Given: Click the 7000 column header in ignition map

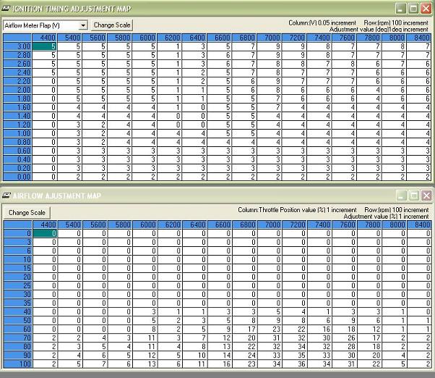Looking at the screenshot, I should point(269,38).
